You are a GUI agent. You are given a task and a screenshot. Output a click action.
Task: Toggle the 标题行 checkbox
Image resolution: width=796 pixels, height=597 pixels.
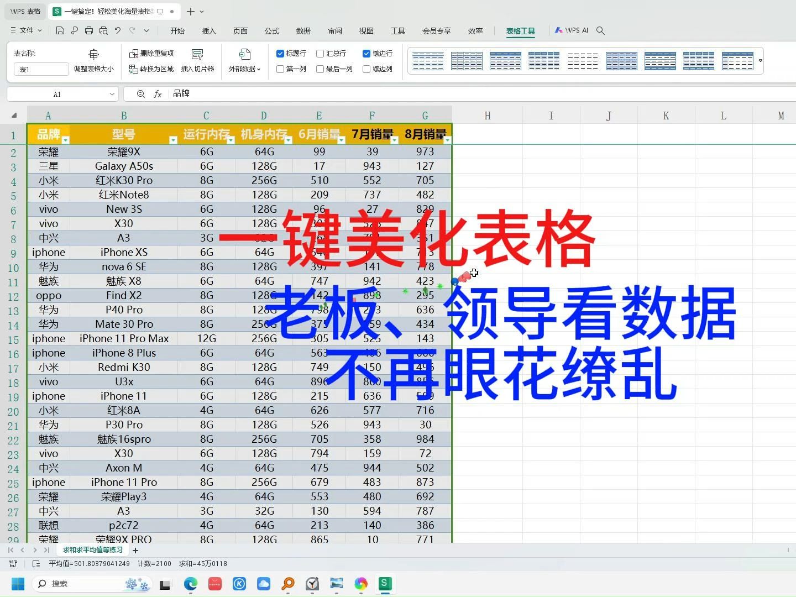[280, 54]
